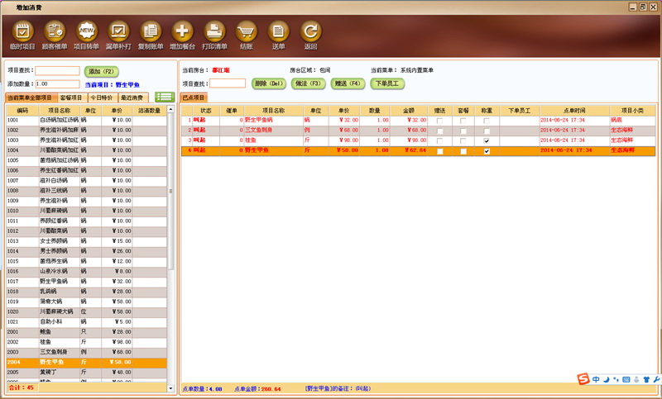Image resolution: width=662 pixels, height=399 pixels.
Task: Toggle 称重 checkbox for 三文鱼刺身 row
Action: pos(487,131)
